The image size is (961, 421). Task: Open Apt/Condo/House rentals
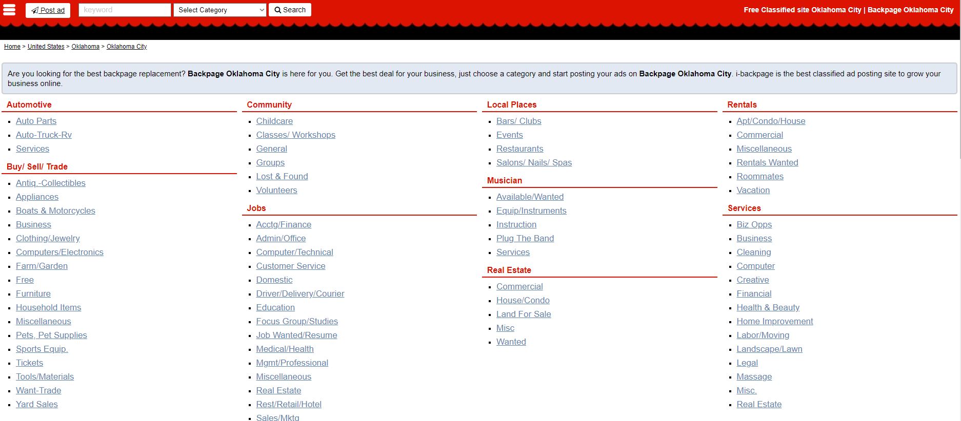pyautogui.click(x=771, y=121)
